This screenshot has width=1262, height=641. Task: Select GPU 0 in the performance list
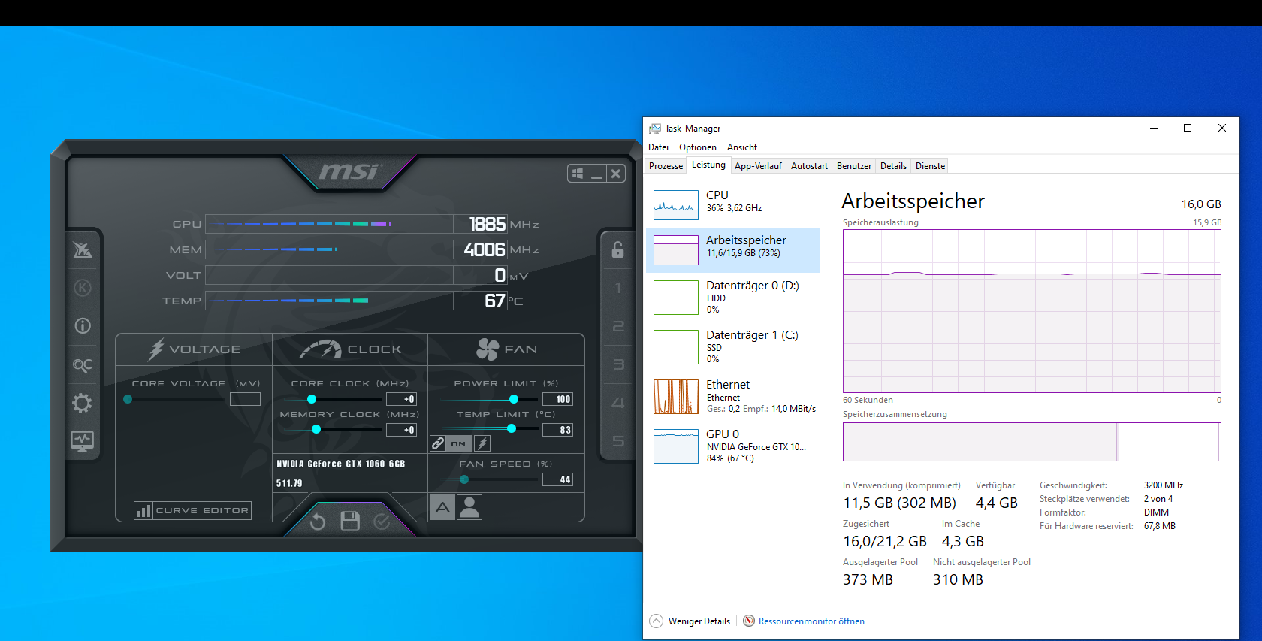pyautogui.click(x=733, y=446)
